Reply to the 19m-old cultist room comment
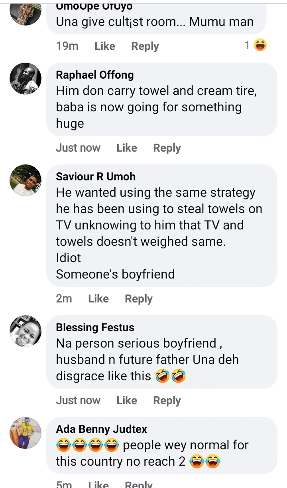The image size is (287, 488). [x=145, y=46]
